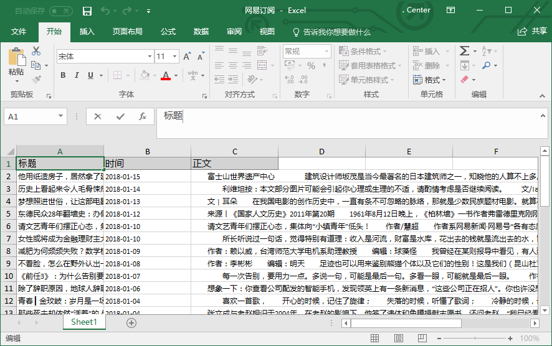Expand the formula bar chevron
This screenshot has width=552, height=346.
pyautogui.click(x=543, y=116)
